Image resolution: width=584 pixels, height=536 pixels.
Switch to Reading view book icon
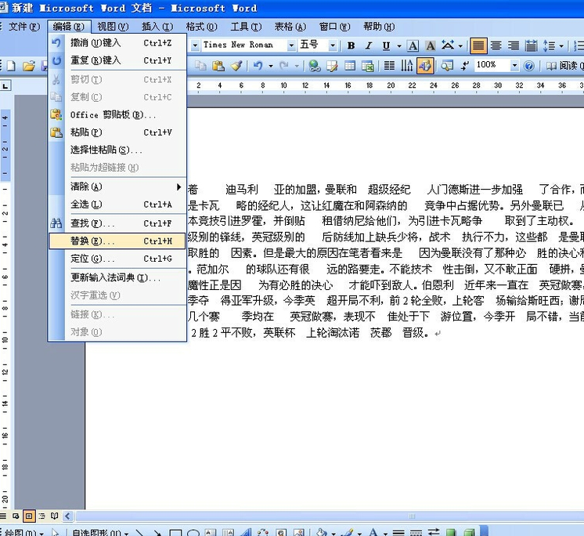tap(54, 516)
